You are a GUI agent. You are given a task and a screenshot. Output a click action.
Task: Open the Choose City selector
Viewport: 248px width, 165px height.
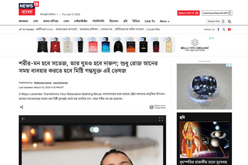click(216, 21)
